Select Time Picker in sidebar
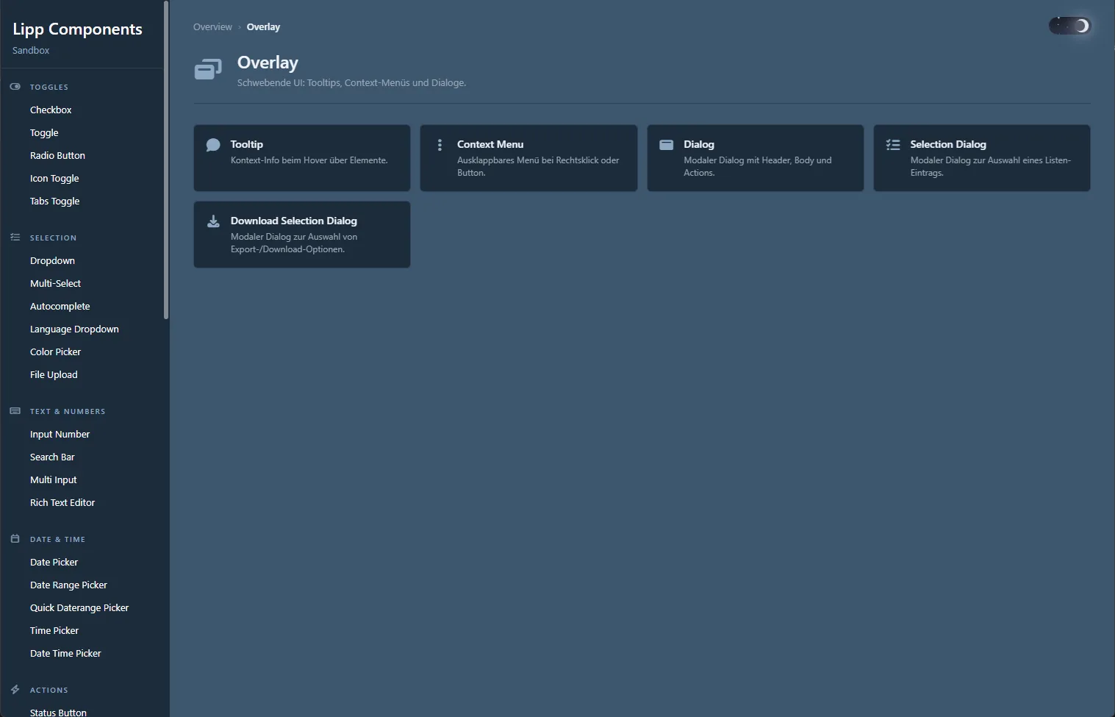 coord(54,630)
